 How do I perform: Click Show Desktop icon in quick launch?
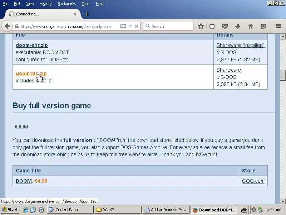click(x=33, y=210)
